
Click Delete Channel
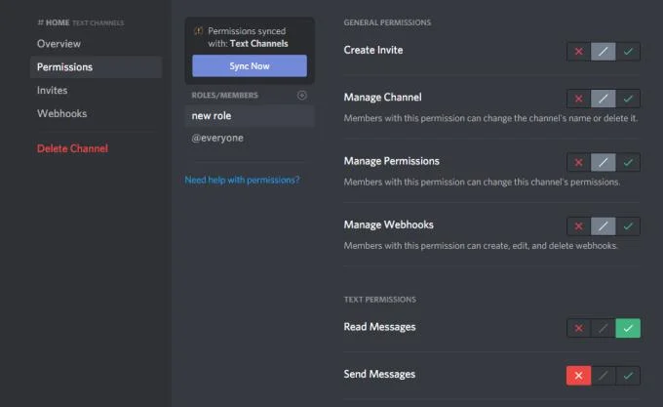[72, 148]
